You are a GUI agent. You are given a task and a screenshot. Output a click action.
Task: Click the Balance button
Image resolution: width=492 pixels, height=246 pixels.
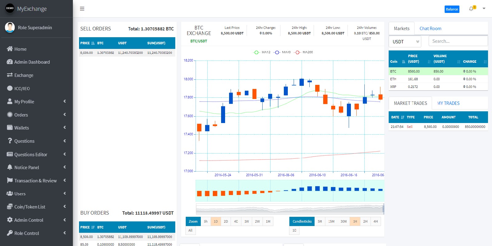click(x=452, y=9)
